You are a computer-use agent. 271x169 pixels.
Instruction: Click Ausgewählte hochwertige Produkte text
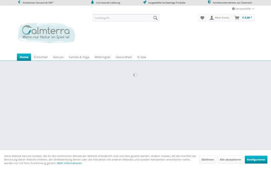pos(167,3)
